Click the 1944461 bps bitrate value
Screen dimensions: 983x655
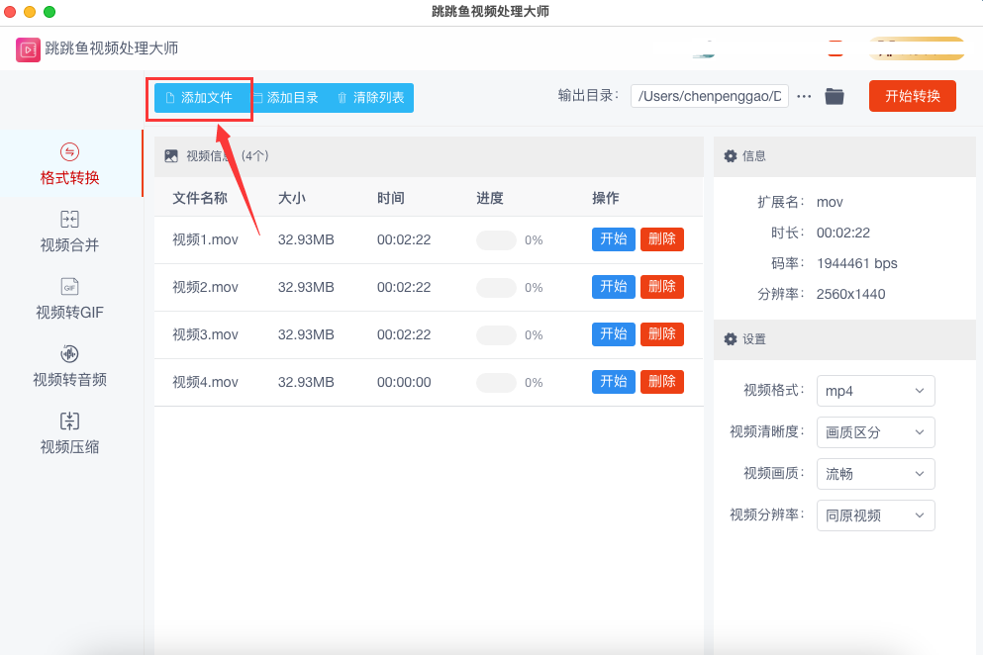pos(857,263)
